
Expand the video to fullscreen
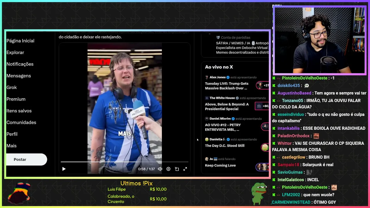(185, 169)
